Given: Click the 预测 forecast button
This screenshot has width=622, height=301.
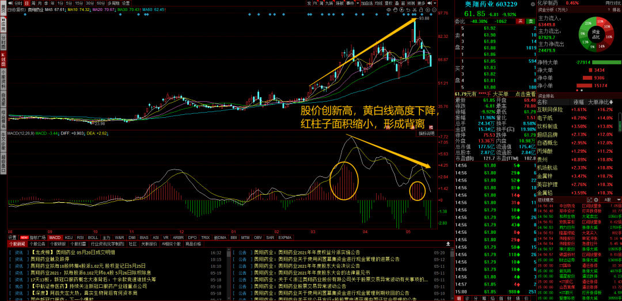Looking at the screenshot, I should (x=411, y=3).
